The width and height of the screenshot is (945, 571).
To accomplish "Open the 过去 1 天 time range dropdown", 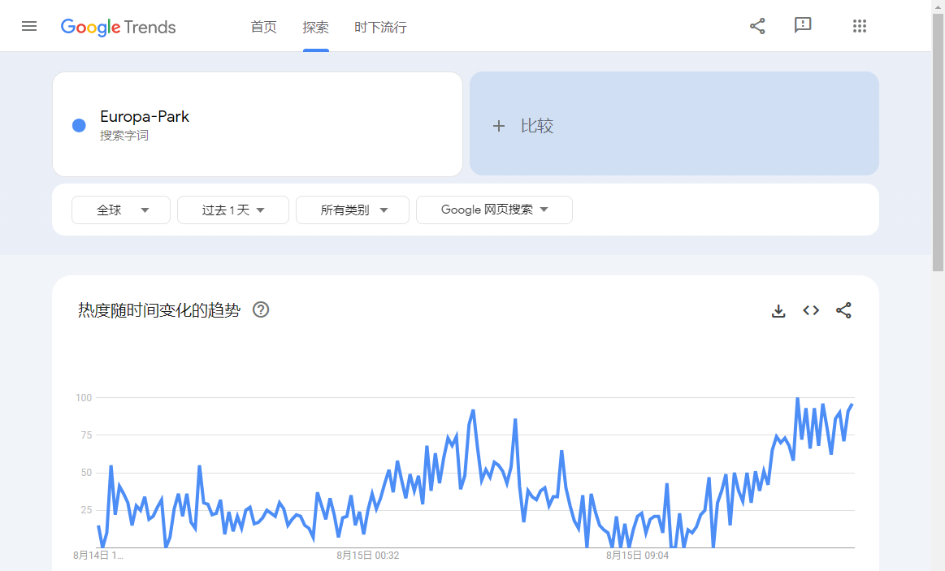I will [x=233, y=210].
